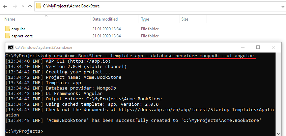Click the angular folder name
This screenshot has height=136, width=286.
(18, 29)
